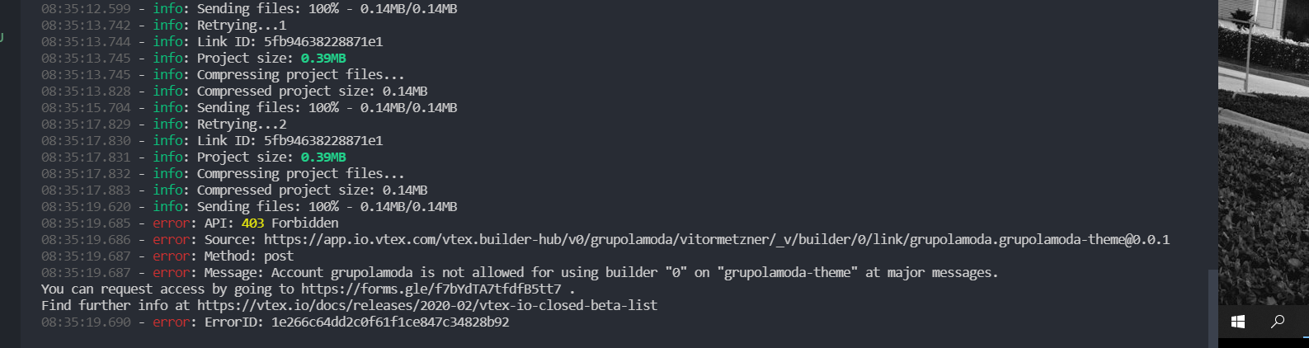Open the vtex.io closed beta list link
Image resolution: width=1309 pixels, height=348 pixels.
pos(426,306)
